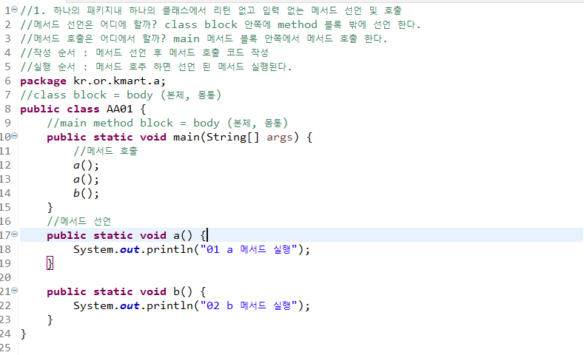Collapse method b() fold at line 21
The image size is (584, 355).
coord(15,290)
